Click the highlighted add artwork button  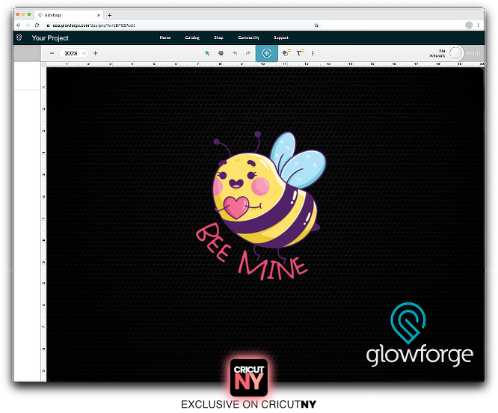267,53
